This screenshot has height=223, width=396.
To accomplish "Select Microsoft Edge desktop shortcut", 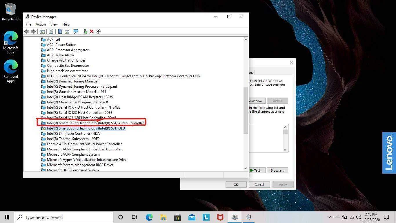I will [11, 43].
